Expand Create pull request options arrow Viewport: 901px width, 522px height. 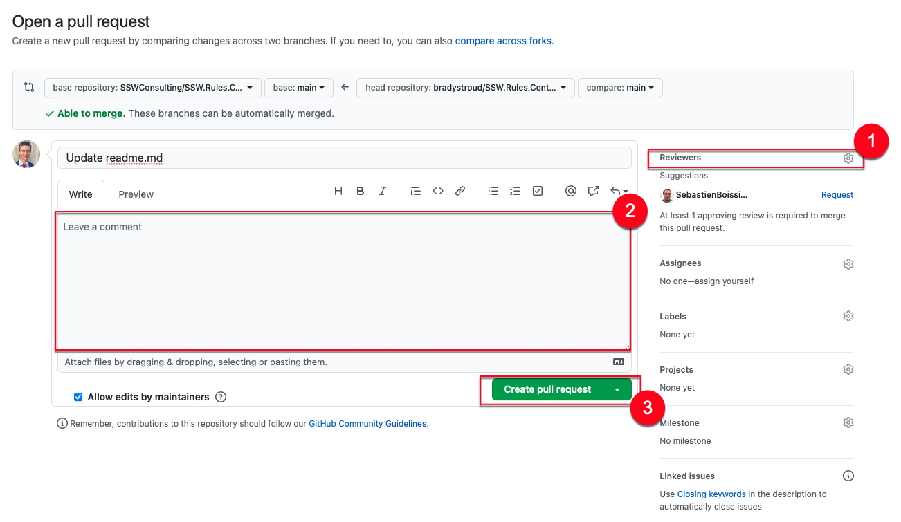(617, 389)
